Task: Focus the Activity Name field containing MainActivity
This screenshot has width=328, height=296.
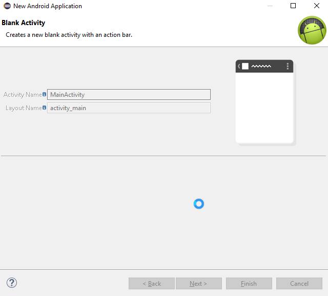Action: (129, 95)
